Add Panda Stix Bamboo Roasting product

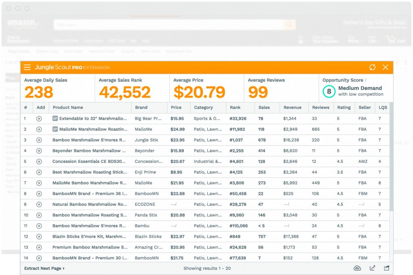39,215
